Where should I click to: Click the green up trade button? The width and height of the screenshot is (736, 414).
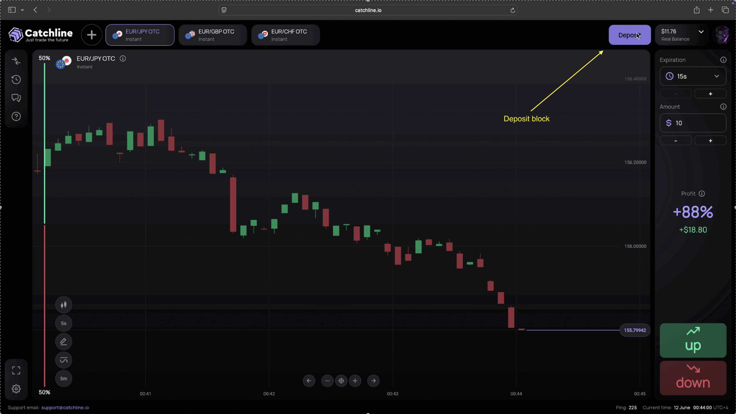(x=693, y=340)
